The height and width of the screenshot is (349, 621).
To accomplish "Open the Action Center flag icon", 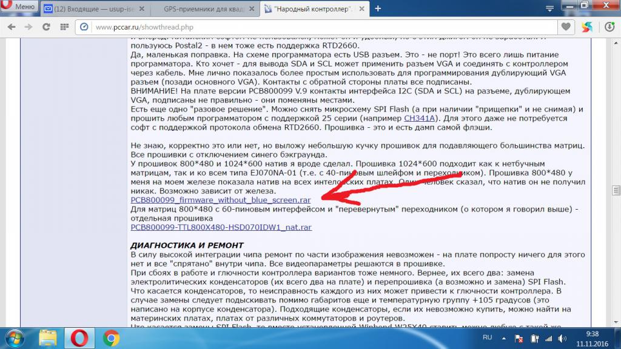I will click(x=519, y=339).
